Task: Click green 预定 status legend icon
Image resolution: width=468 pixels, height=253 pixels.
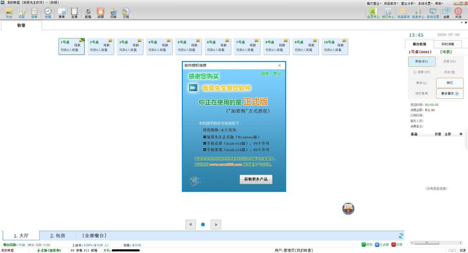Action: (x=363, y=244)
